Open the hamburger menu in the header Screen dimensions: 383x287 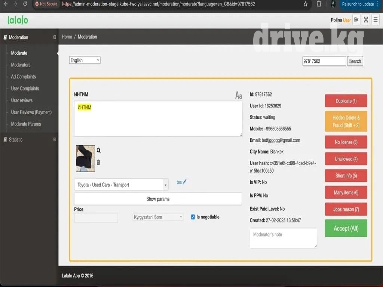tap(376, 20)
